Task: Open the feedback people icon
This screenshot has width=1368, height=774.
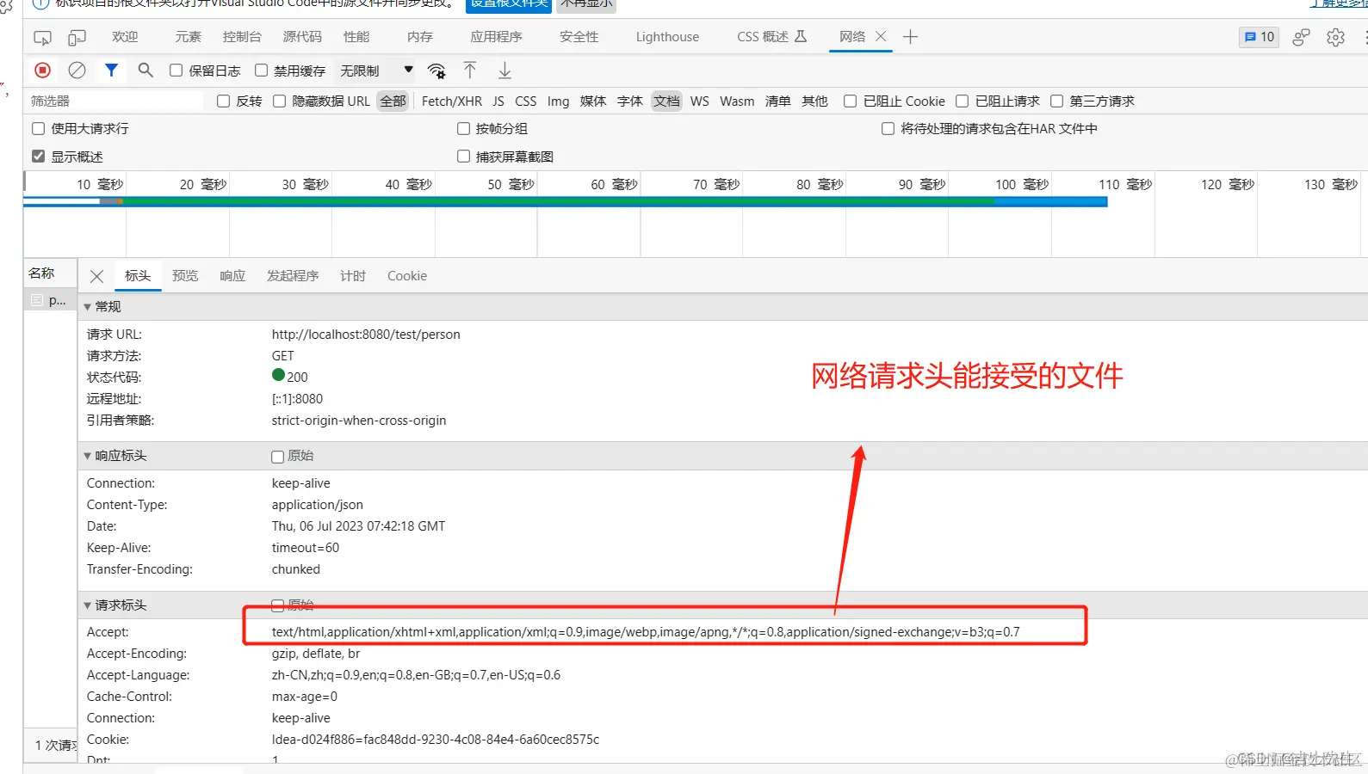Action: pyautogui.click(x=1301, y=37)
